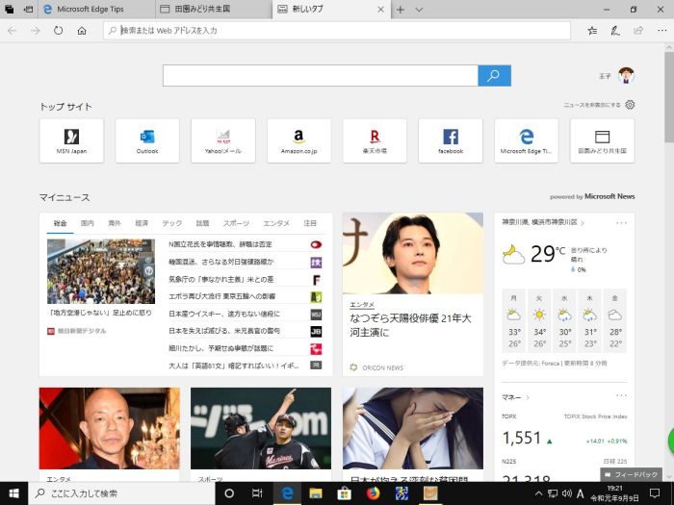
Task: Click the page settings gear icon
Action: coord(631,104)
